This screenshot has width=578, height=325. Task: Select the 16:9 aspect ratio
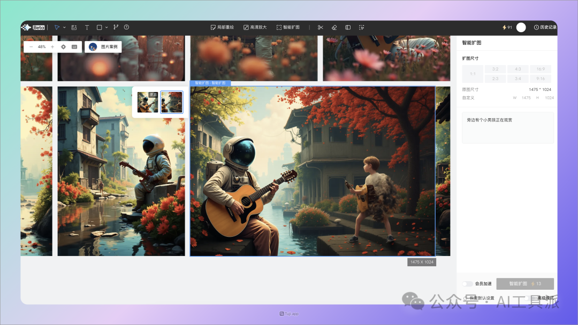coord(541,69)
